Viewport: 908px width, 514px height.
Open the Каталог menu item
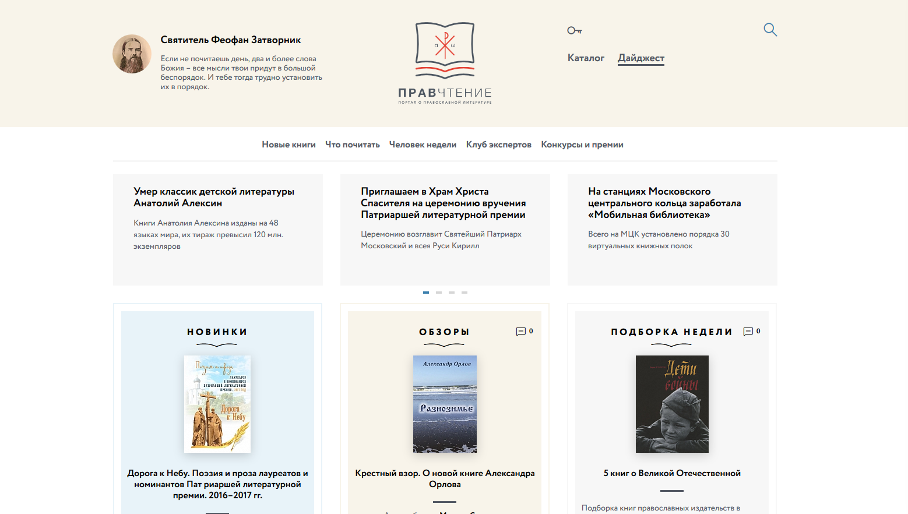[586, 58]
